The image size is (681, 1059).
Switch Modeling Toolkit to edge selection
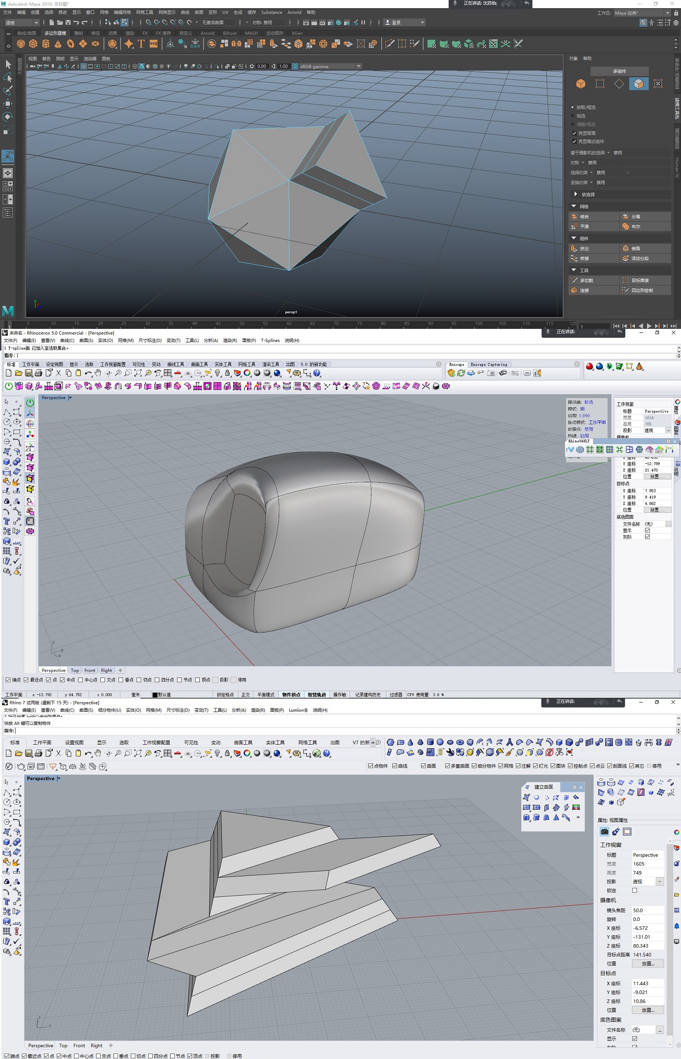(619, 84)
